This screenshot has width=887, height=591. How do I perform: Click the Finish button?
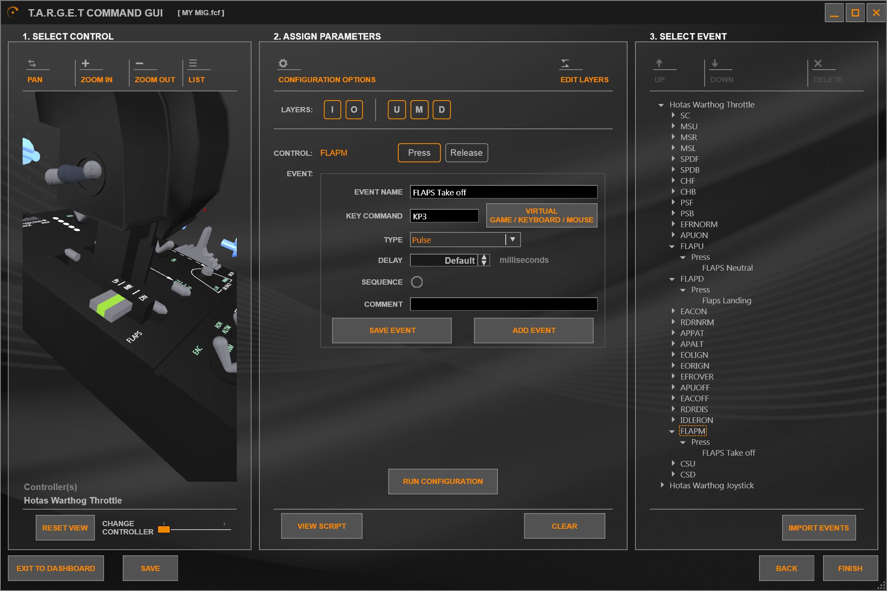point(850,568)
